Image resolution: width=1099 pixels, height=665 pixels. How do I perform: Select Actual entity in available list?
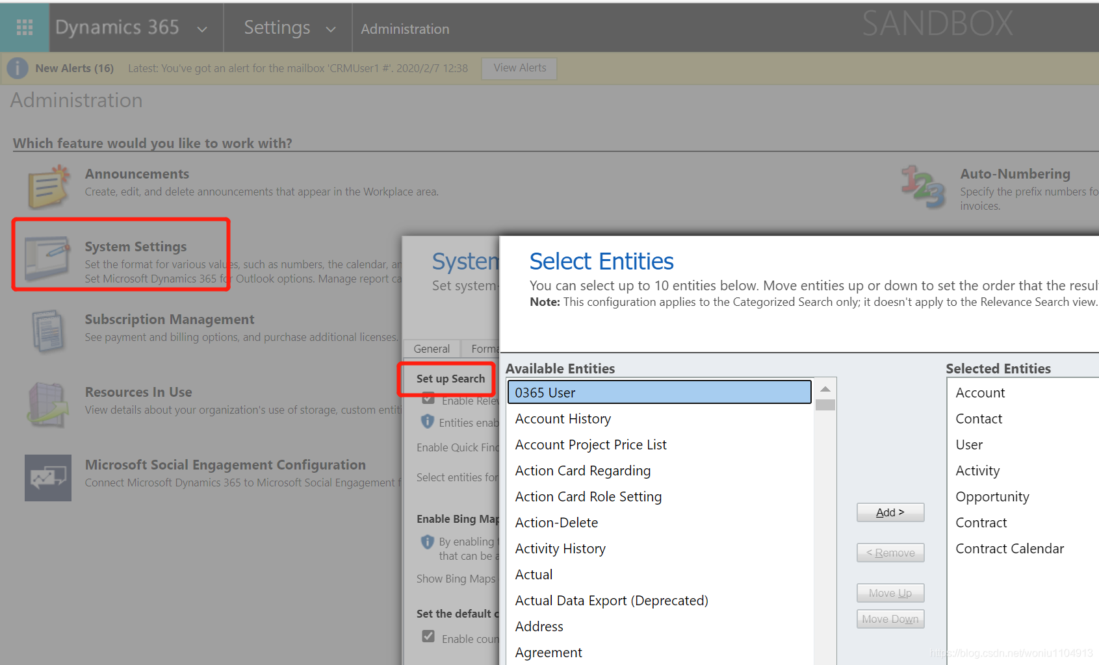[660, 575]
